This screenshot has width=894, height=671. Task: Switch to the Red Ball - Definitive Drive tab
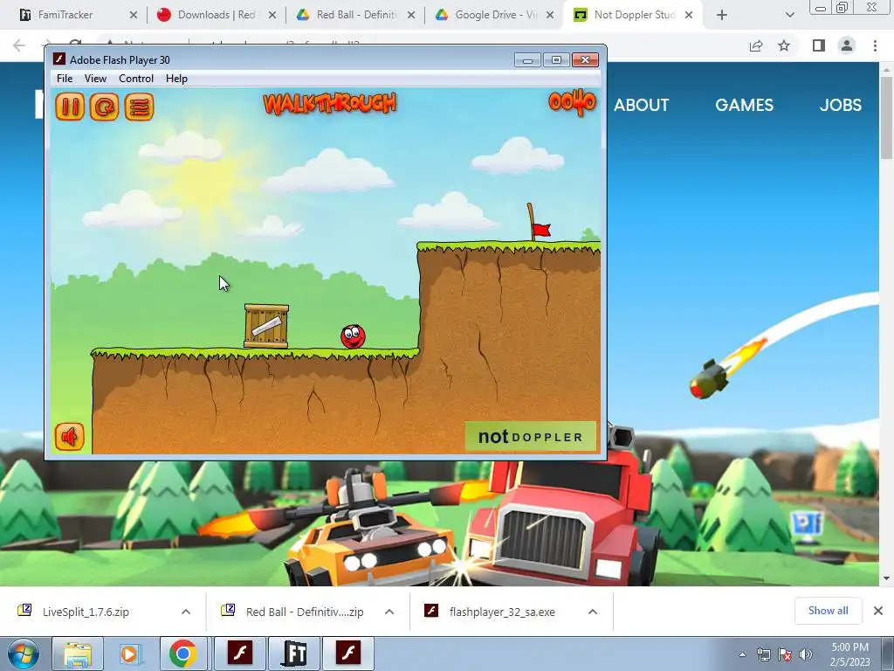356,15
